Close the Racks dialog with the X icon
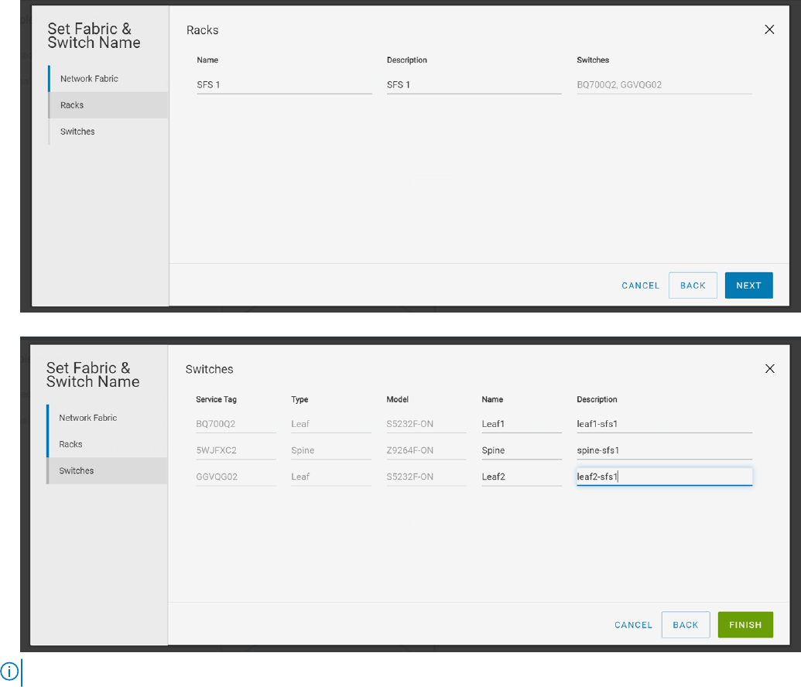 pyautogui.click(x=769, y=29)
